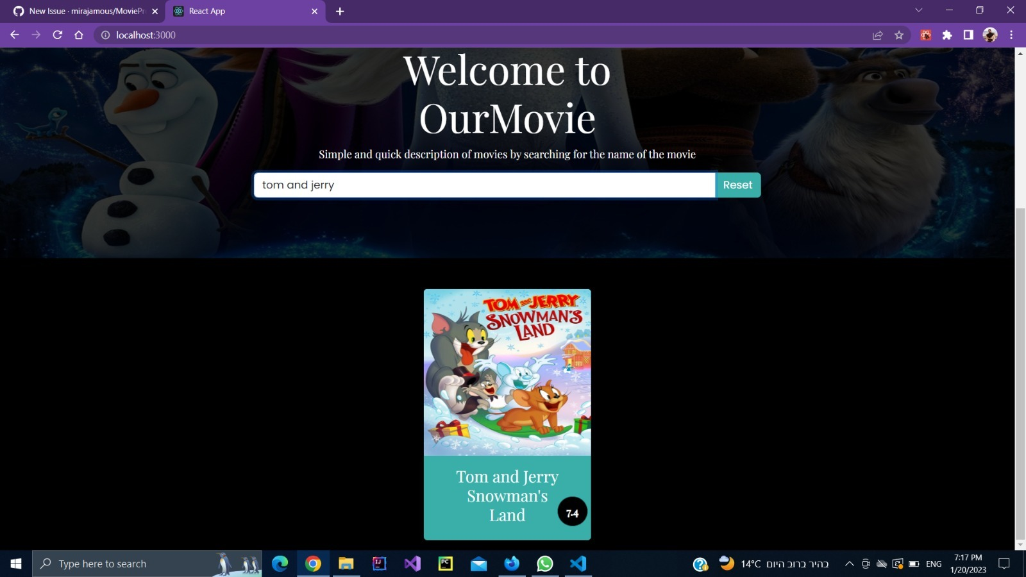Open the Extensions puzzle menu

pos(947,35)
